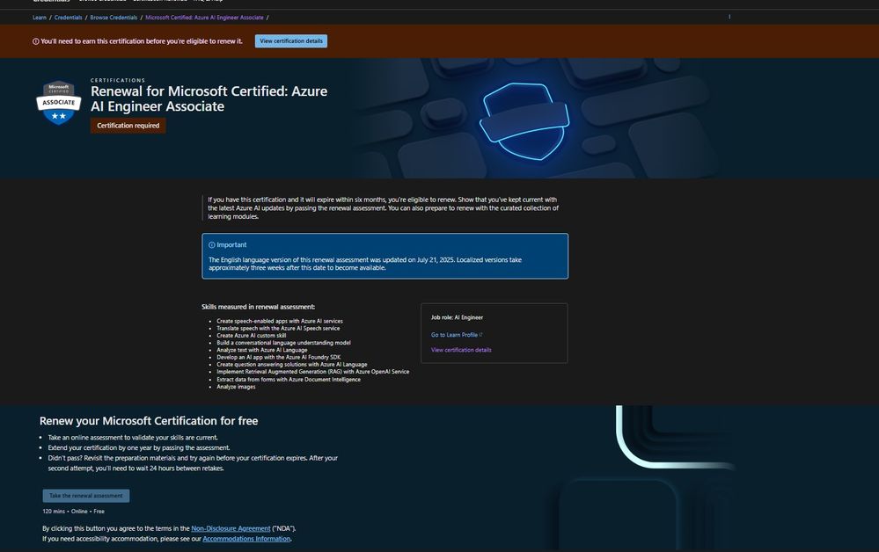Image resolution: width=879 pixels, height=552 pixels.
Task: Click "Extend your certification by one year" bullet
Action: pyautogui.click(x=139, y=448)
